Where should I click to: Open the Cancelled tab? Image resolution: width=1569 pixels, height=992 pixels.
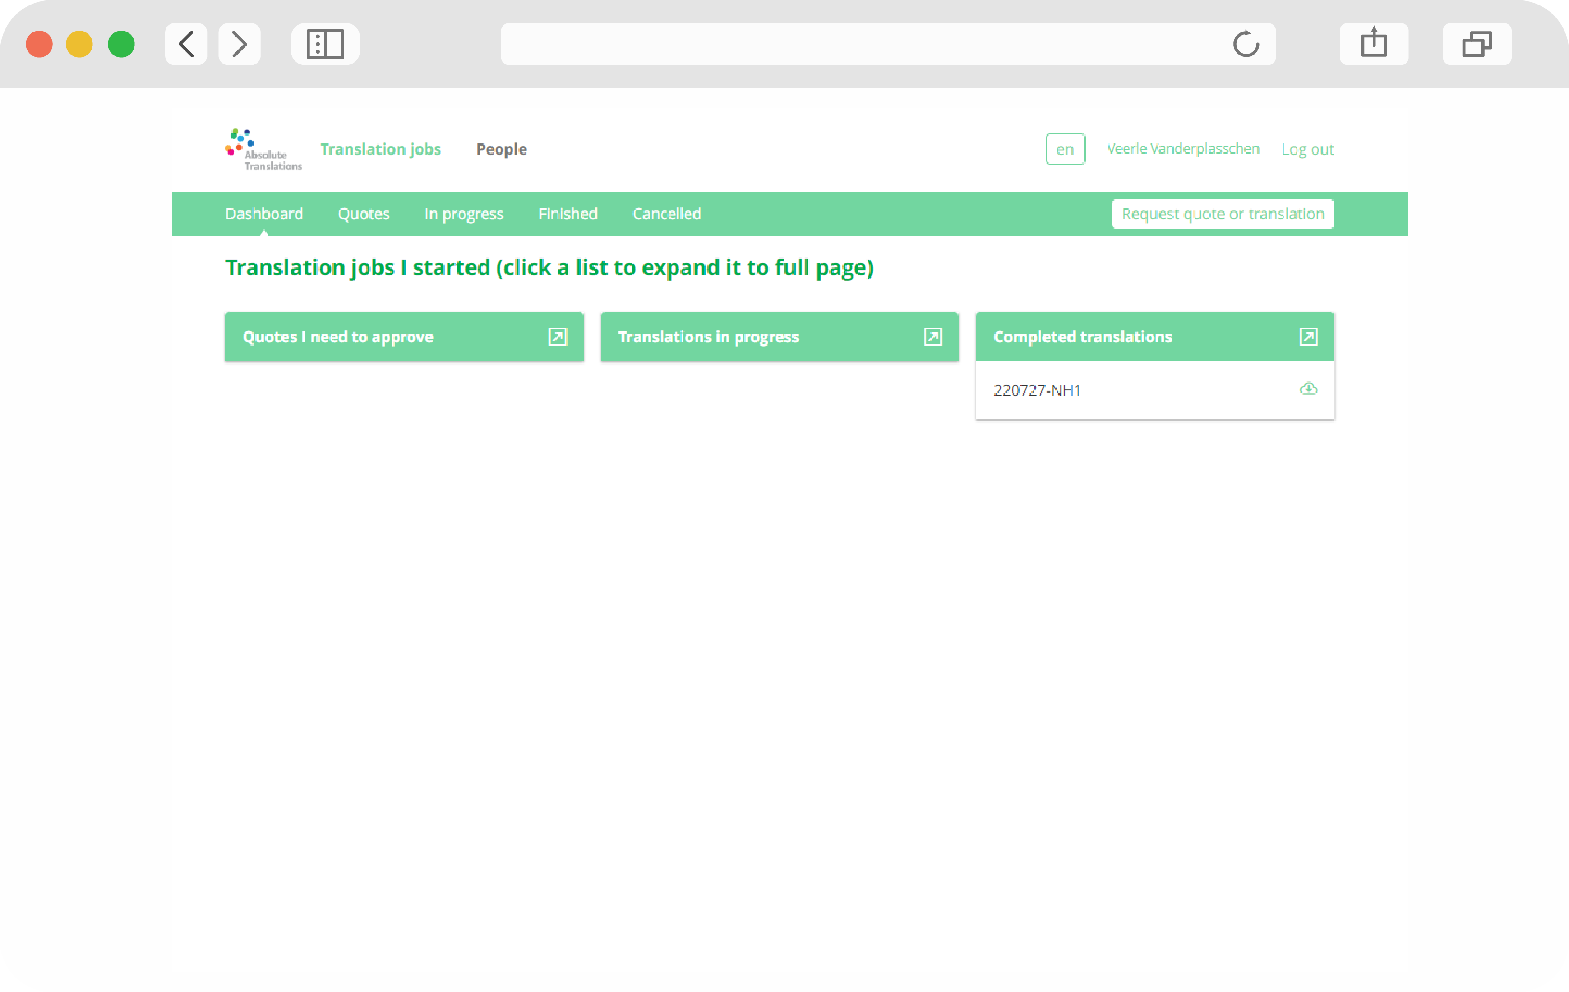point(667,214)
